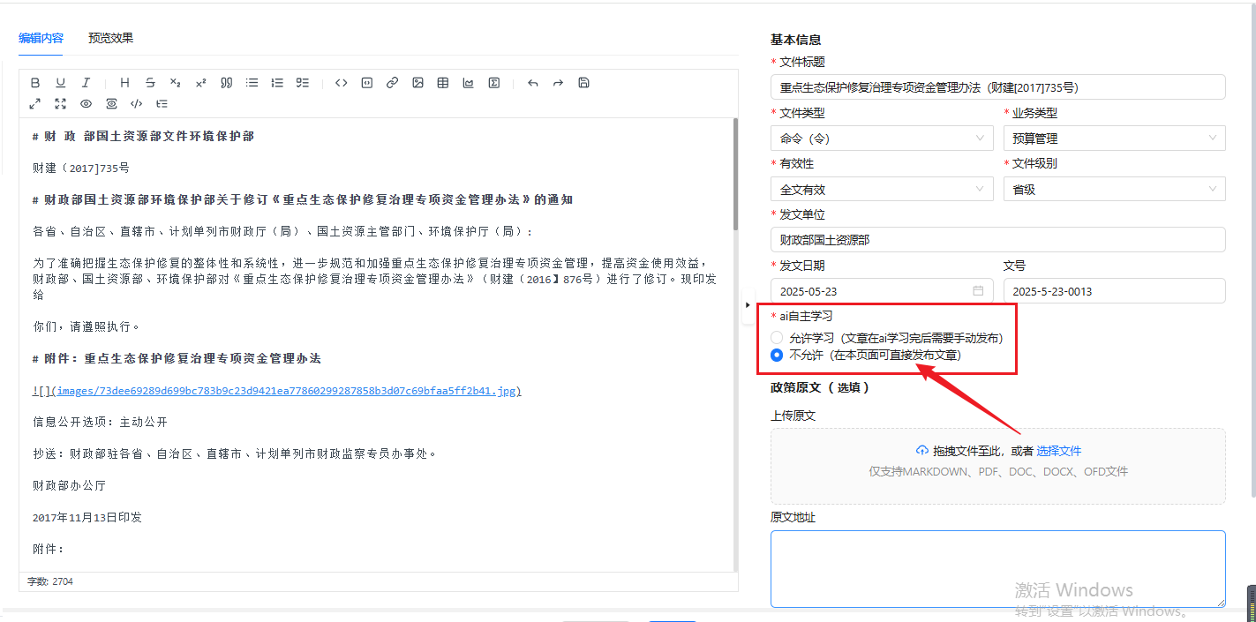Screen dimensions: 1256x622
Task: Open the image markdown link in editor
Action: 276,391
